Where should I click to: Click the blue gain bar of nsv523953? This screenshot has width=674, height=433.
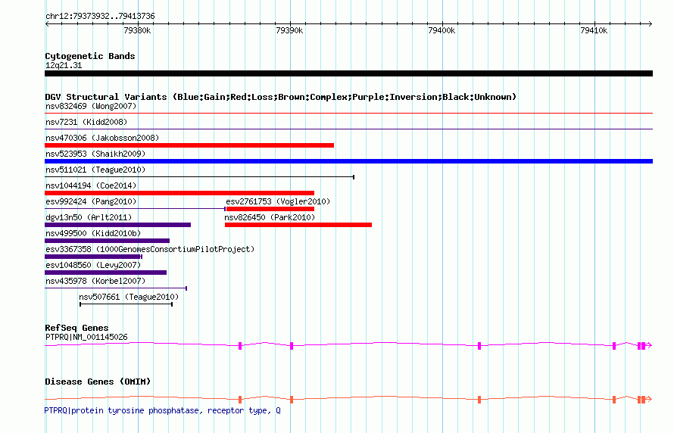coord(348,161)
